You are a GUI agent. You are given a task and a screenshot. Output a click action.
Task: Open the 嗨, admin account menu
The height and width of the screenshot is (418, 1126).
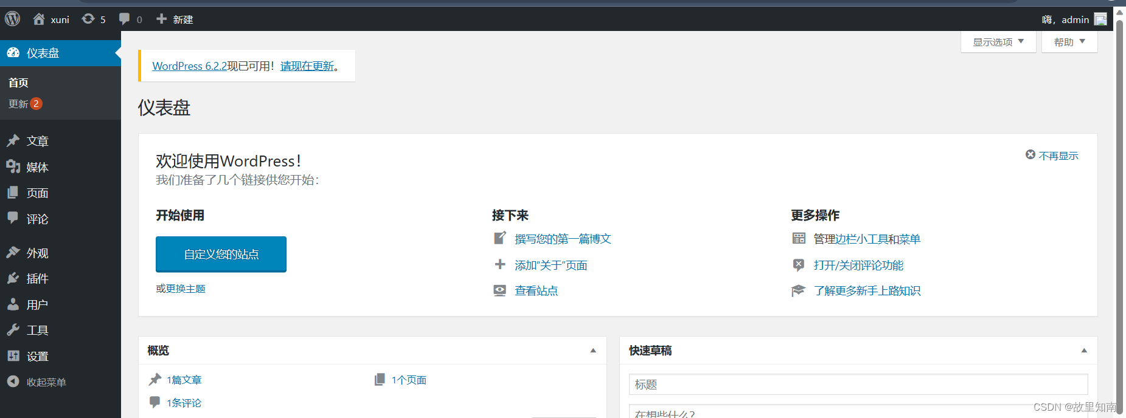point(1074,19)
